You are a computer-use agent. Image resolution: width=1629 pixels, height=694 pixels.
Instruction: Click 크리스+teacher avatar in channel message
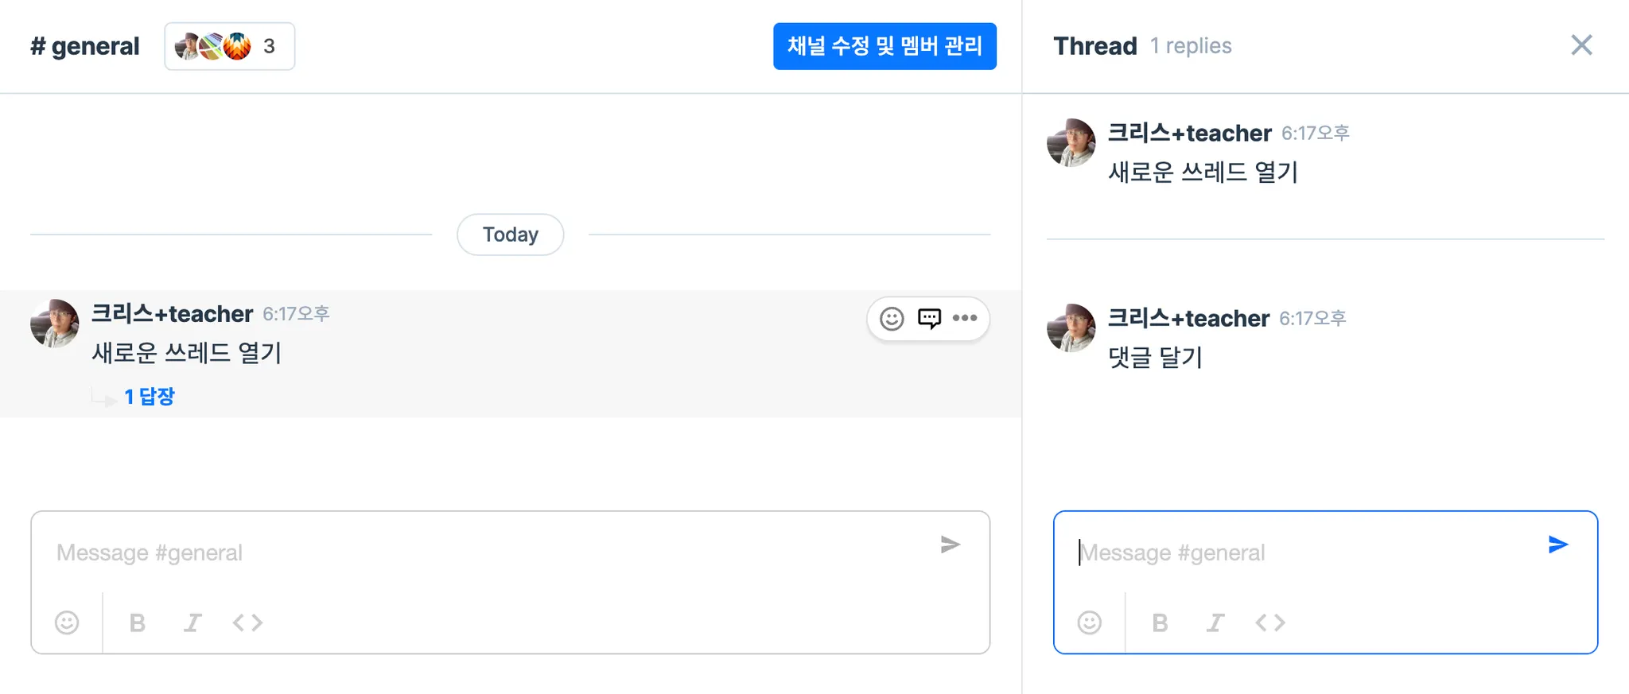click(x=55, y=324)
